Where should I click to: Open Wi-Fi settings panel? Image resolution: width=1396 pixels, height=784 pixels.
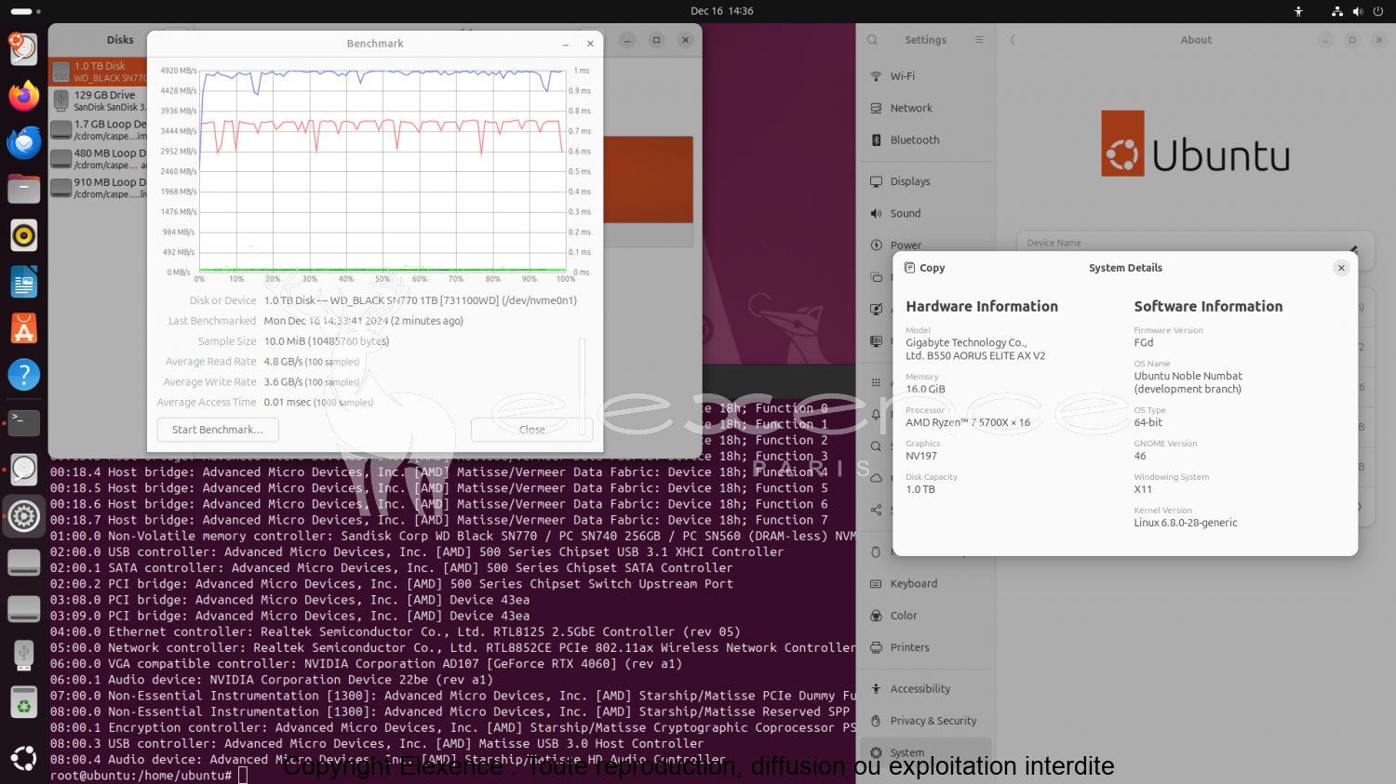(x=925, y=76)
